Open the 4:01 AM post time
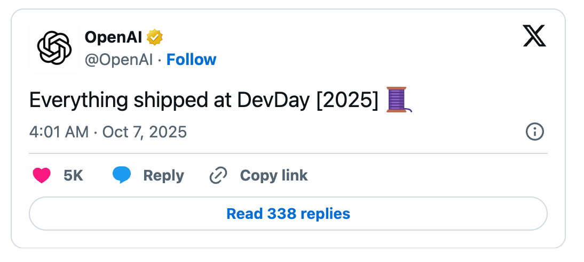The width and height of the screenshot is (584, 262). point(59,132)
